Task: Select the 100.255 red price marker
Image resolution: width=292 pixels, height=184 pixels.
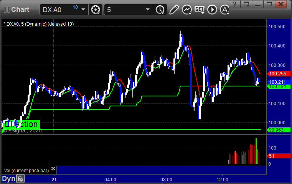Action: (279, 74)
